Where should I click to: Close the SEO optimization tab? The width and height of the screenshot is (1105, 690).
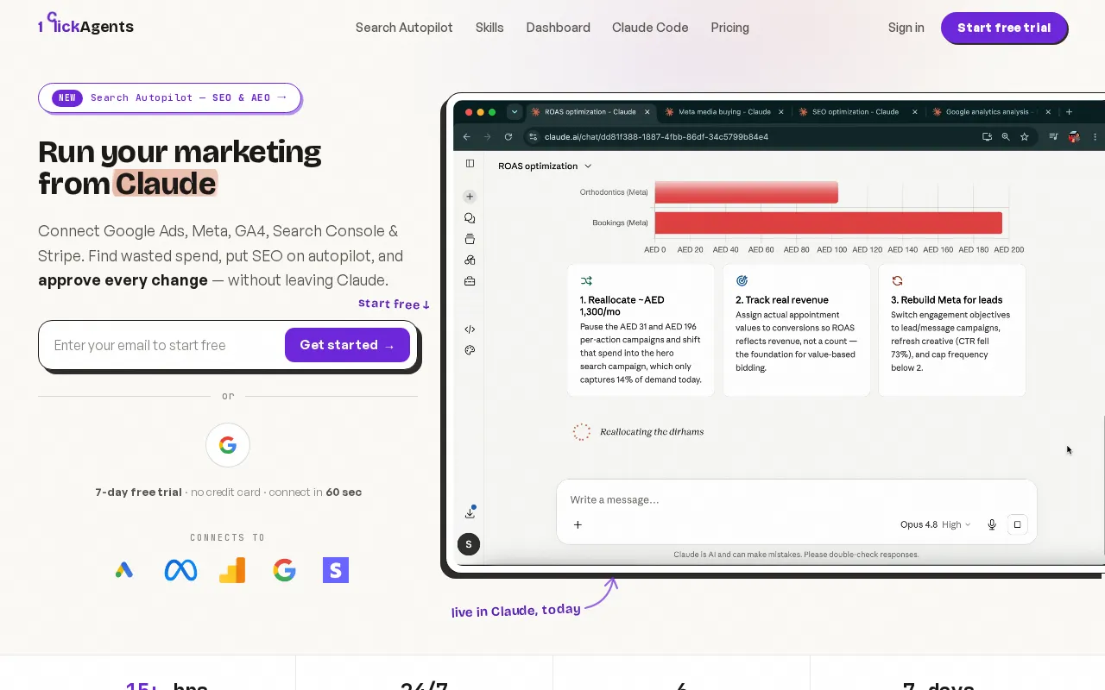(914, 112)
